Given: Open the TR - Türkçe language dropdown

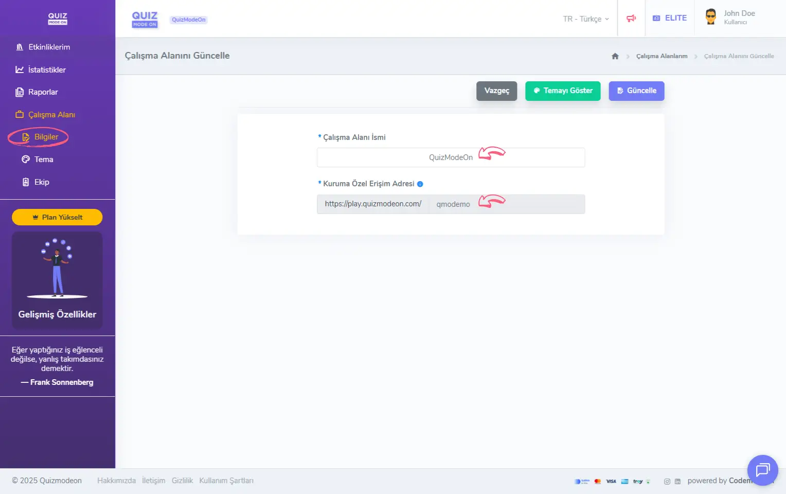Looking at the screenshot, I should click(585, 19).
